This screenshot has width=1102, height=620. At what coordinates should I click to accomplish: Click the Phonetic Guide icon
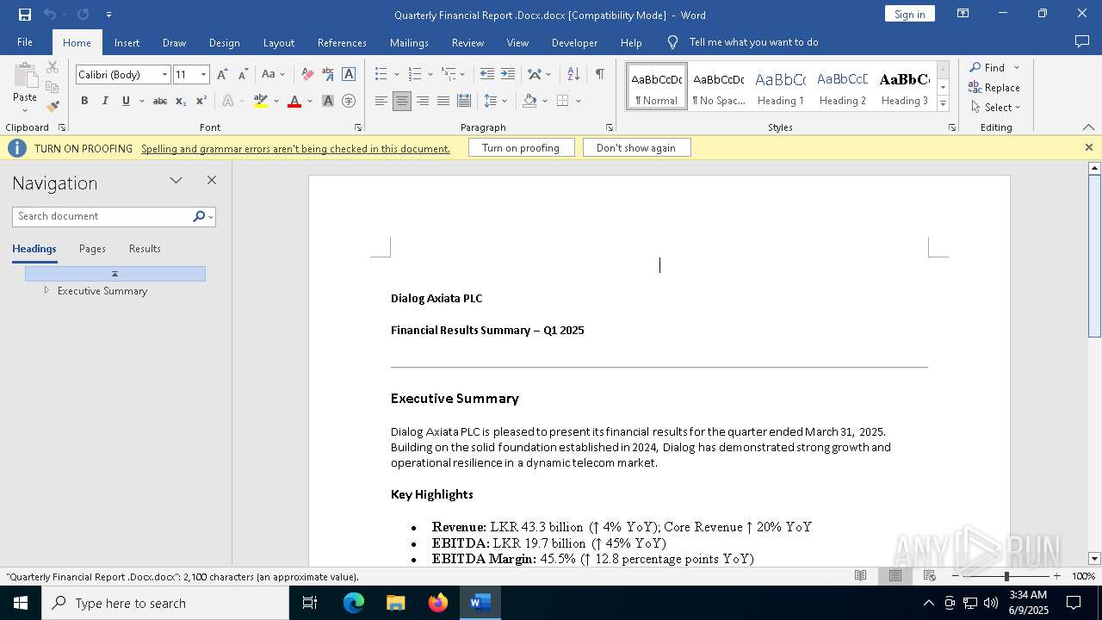tap(328, 75)
